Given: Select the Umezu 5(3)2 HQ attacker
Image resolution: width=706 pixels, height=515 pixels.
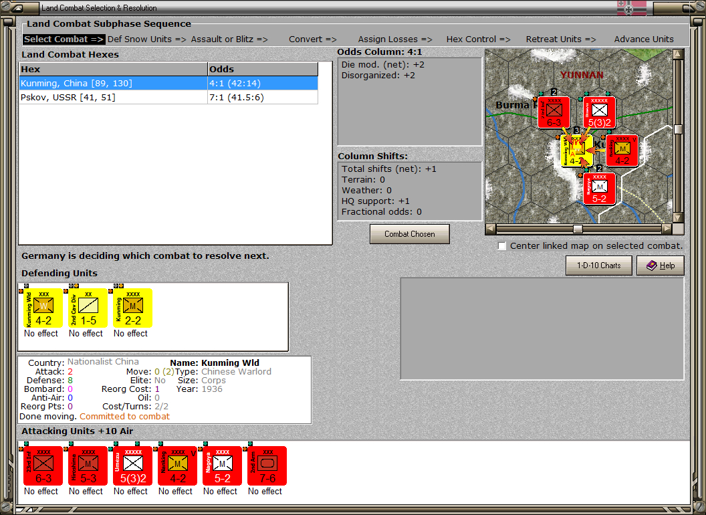Looking at the screenshot, I should tap(132, 466).
